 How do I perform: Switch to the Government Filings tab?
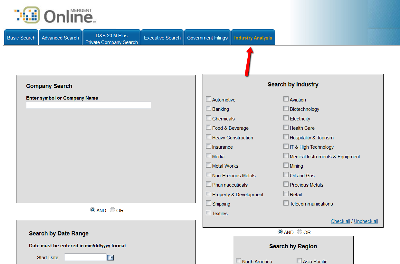[x=207, y=38]
